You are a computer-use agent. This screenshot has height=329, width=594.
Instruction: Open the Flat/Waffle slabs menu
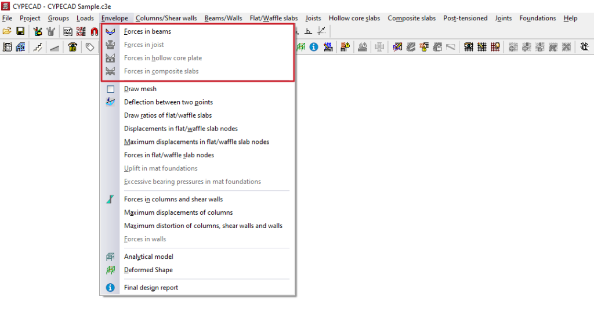pyautogui.click(x=274, y=18)
